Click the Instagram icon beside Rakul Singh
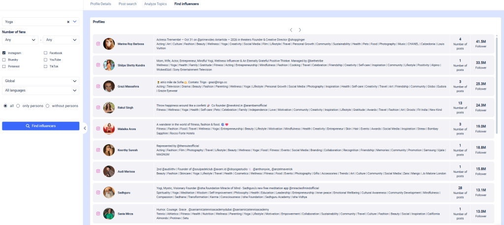 pos(97,108)
